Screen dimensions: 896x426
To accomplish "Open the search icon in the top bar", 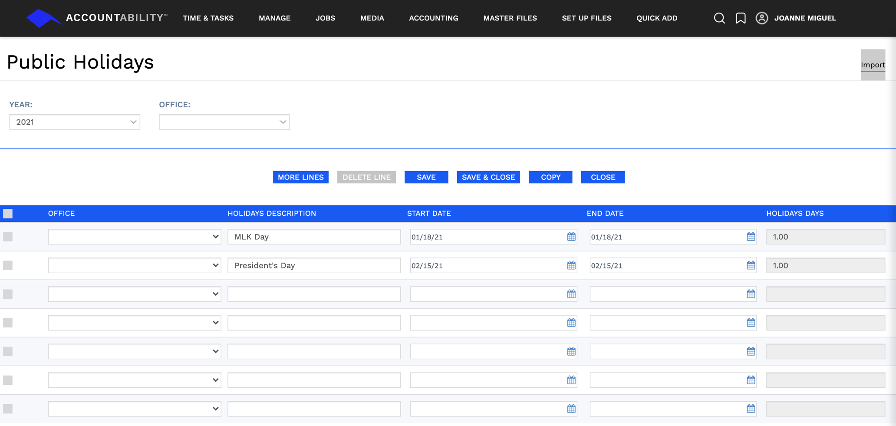I will click(x=719, y=18).
